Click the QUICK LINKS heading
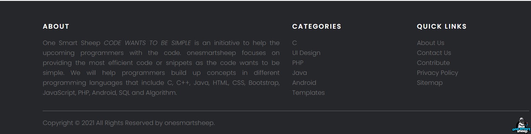This screenshot has width=531, height=134. pyautogui.click(x=442, y=26)
